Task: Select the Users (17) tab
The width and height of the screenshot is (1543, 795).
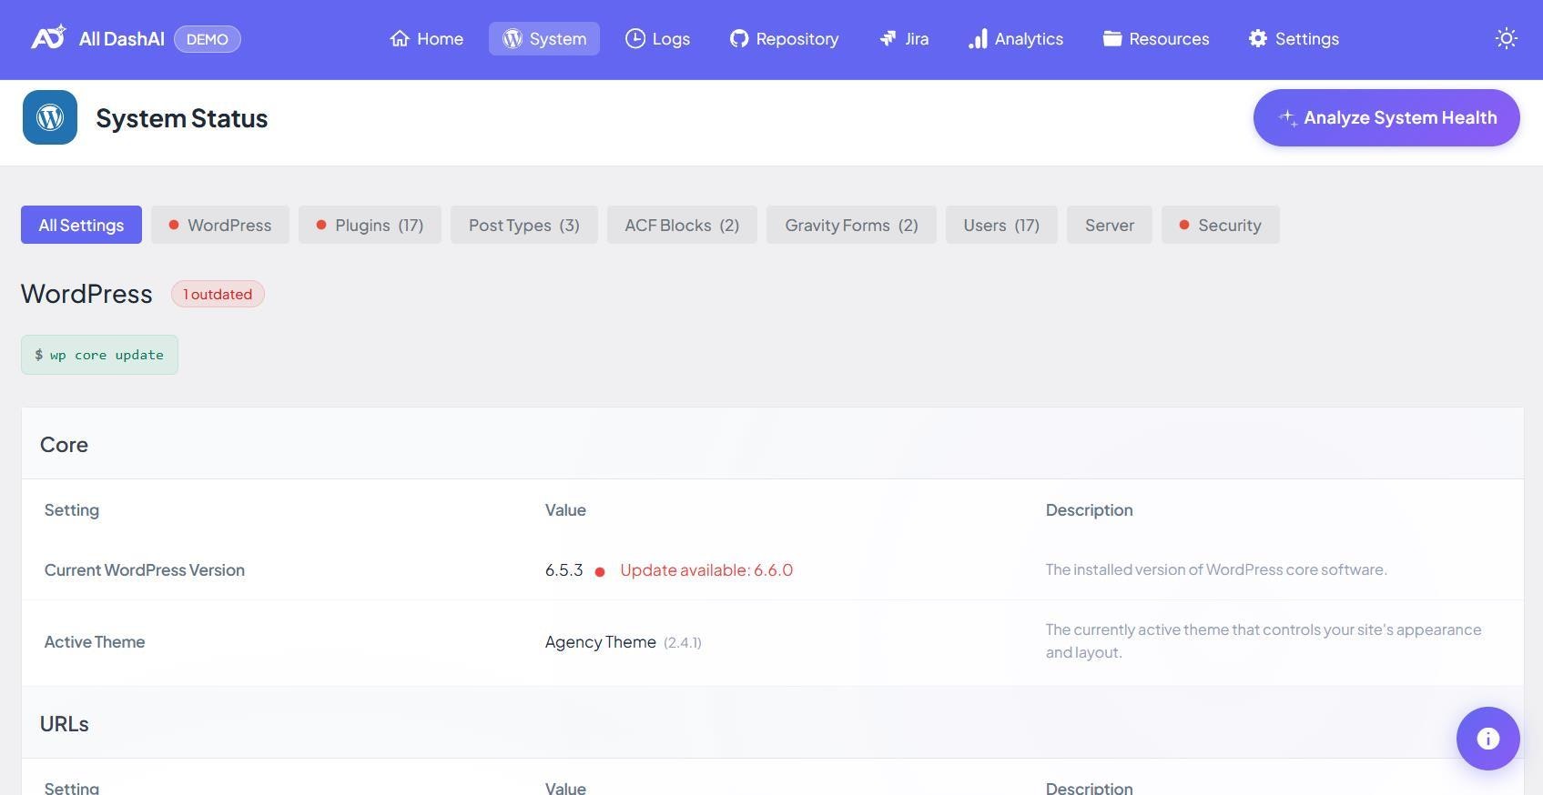Action: click(x=1001, y=225)
